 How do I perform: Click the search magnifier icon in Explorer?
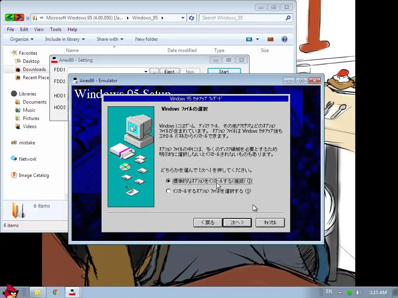(288, 18)
